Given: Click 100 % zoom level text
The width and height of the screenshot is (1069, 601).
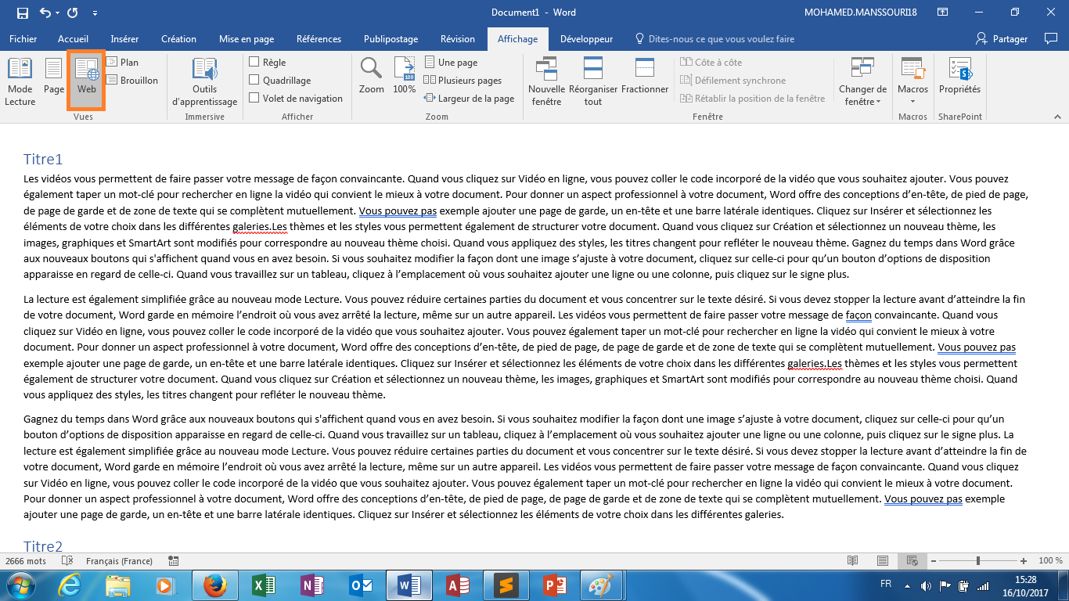Looking at the screenshot, I should point(1050,561).
